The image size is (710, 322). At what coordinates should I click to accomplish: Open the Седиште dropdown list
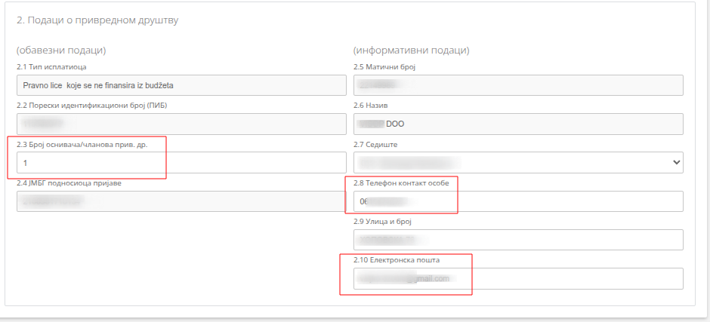pyautogui.click(x=517, y=162)
